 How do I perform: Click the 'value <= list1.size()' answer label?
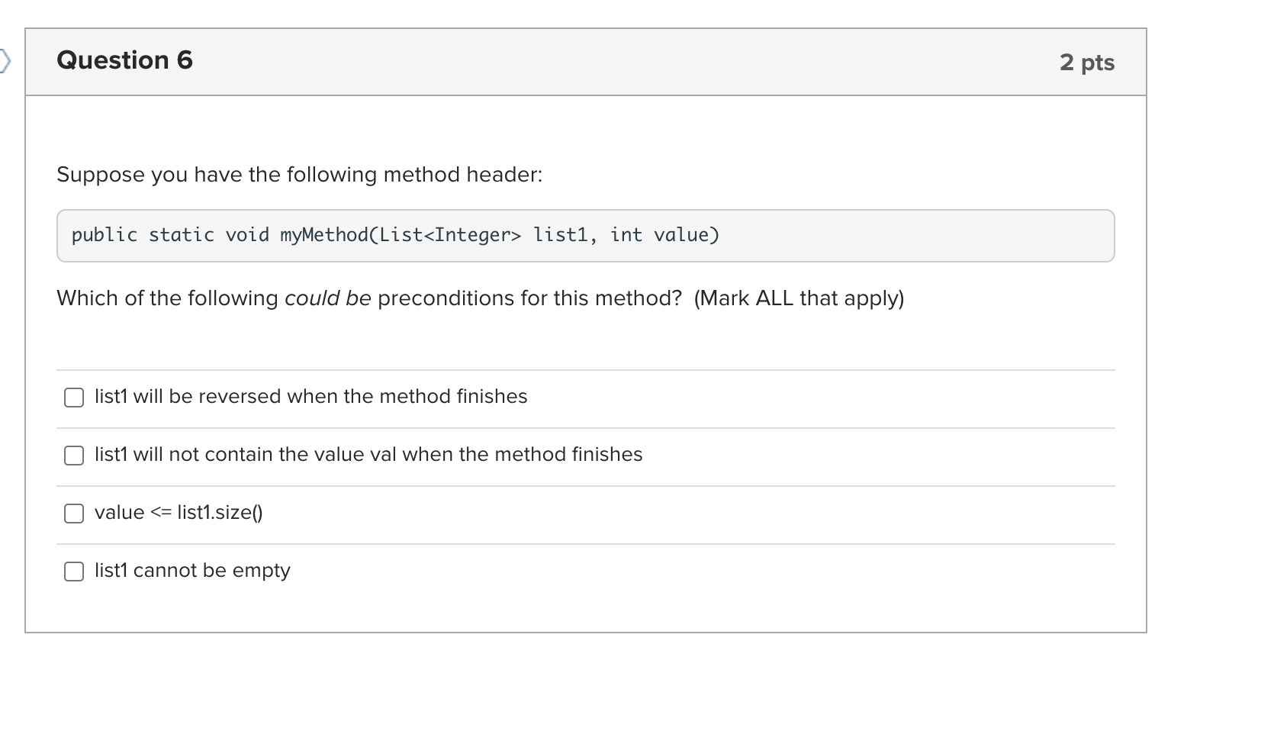point(179,513)
